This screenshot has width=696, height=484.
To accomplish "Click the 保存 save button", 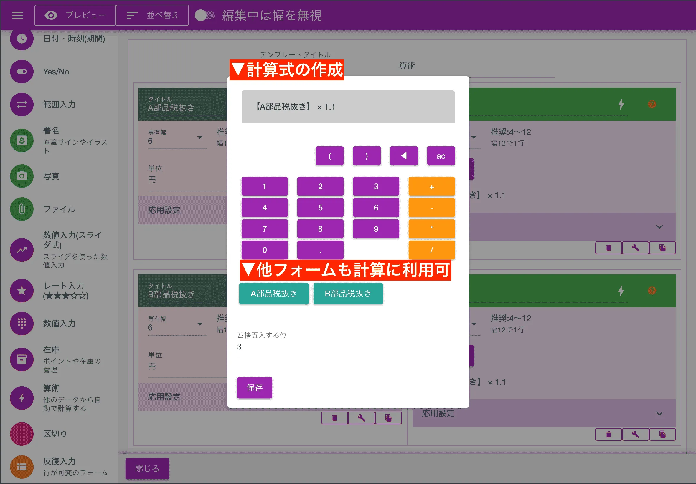I will tap(254, 387).
